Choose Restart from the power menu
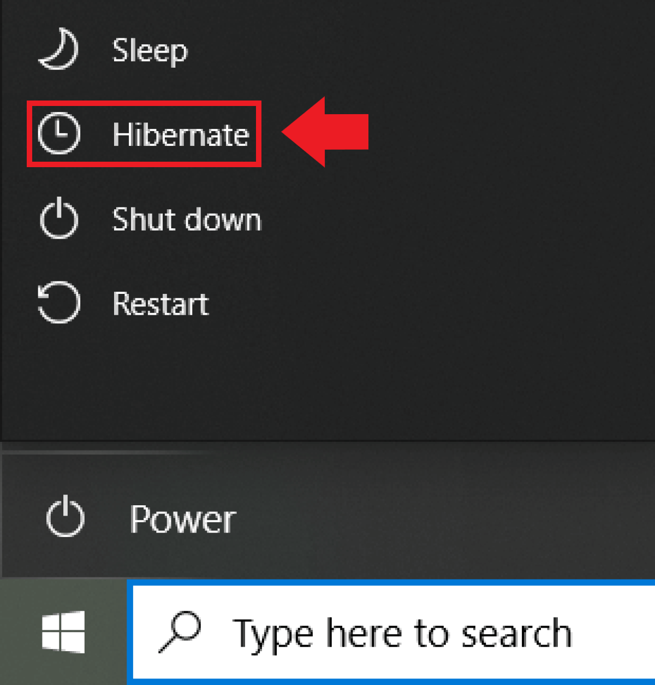The height and width of the screenshot is (685, 655). pyautogui.click(x=160, y=303)
